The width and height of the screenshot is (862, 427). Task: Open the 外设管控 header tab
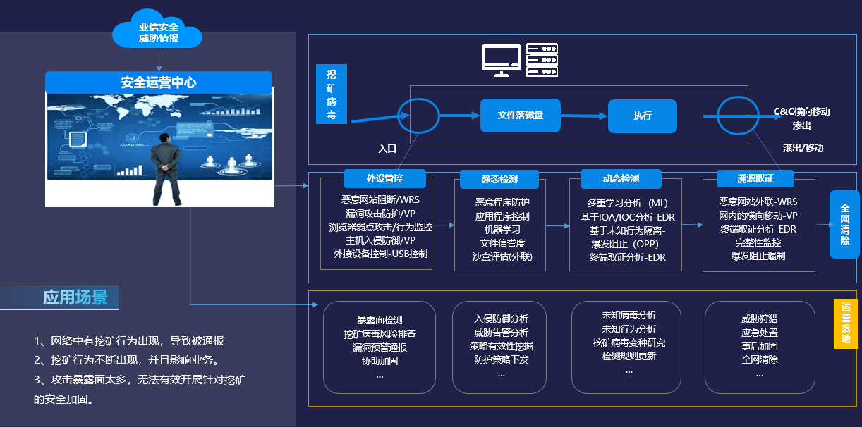[384, 178]
